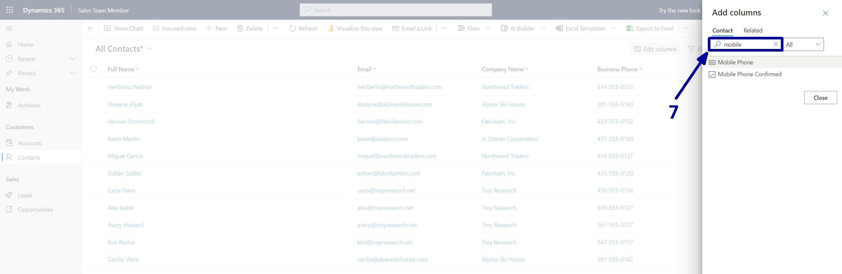The height and width of the screenshot is (274, 842).
Task: Create a New contact record
Action: click(216, 29)
